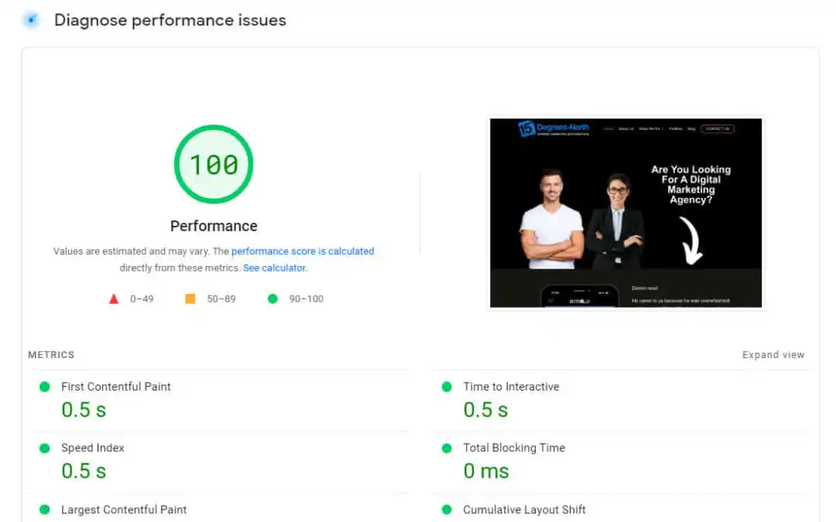Select the Total Blocking Time label
The image size is (836, 522).
pos(514,448)
